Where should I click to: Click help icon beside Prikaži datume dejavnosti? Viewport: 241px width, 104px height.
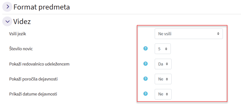[145, 94]
